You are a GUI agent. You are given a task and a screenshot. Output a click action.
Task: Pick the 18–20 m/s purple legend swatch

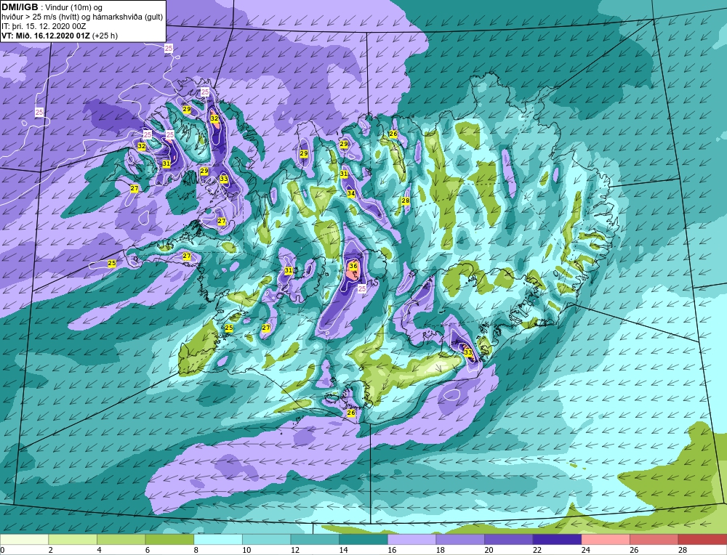coord(460,539)
